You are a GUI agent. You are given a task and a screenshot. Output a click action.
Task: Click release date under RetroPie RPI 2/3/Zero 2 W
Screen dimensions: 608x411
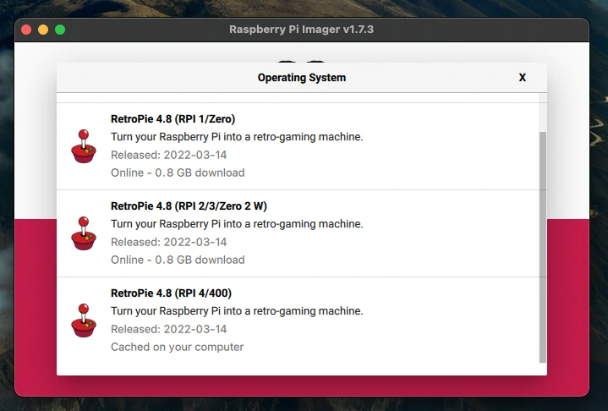pyautogui.click(x=168, y=242)
